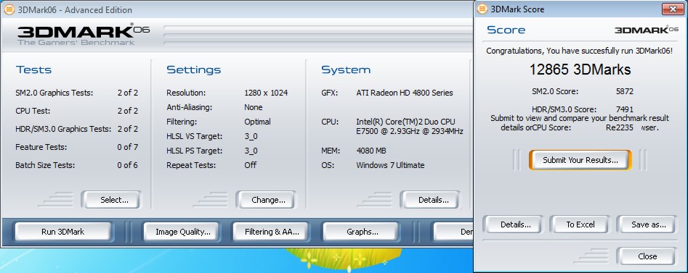This screenshot has width=688, height=273.
Task: Export score To Excel
Action: [580, 224]
